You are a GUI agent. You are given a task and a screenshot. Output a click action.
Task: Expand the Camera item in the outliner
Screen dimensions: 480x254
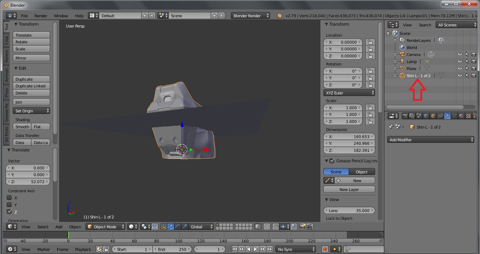(395, 55)
